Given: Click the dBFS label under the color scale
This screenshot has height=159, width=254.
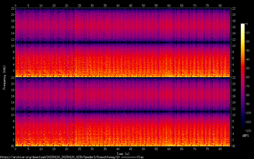Looking at the screenshot, I should click(x=245, y=136).
